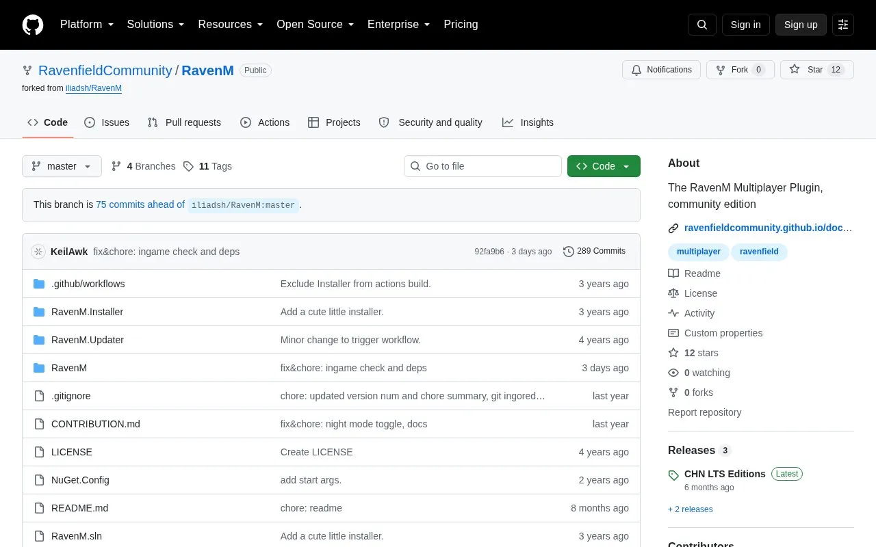Click the eye icon beside 0 watching

click(x=673, y=373)
